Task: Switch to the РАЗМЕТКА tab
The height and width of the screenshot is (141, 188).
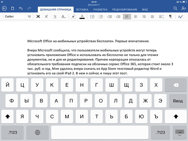Action: [101, 10]
